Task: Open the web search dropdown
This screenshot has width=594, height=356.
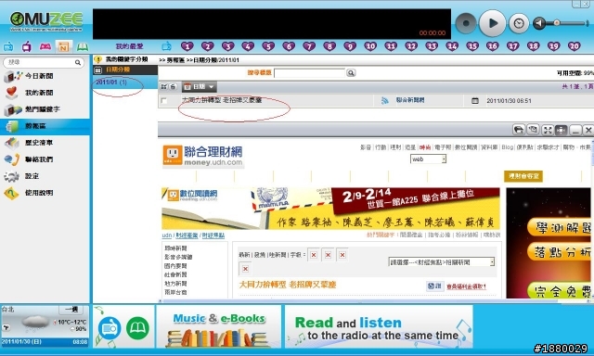Action: click(x=428, y=159)
